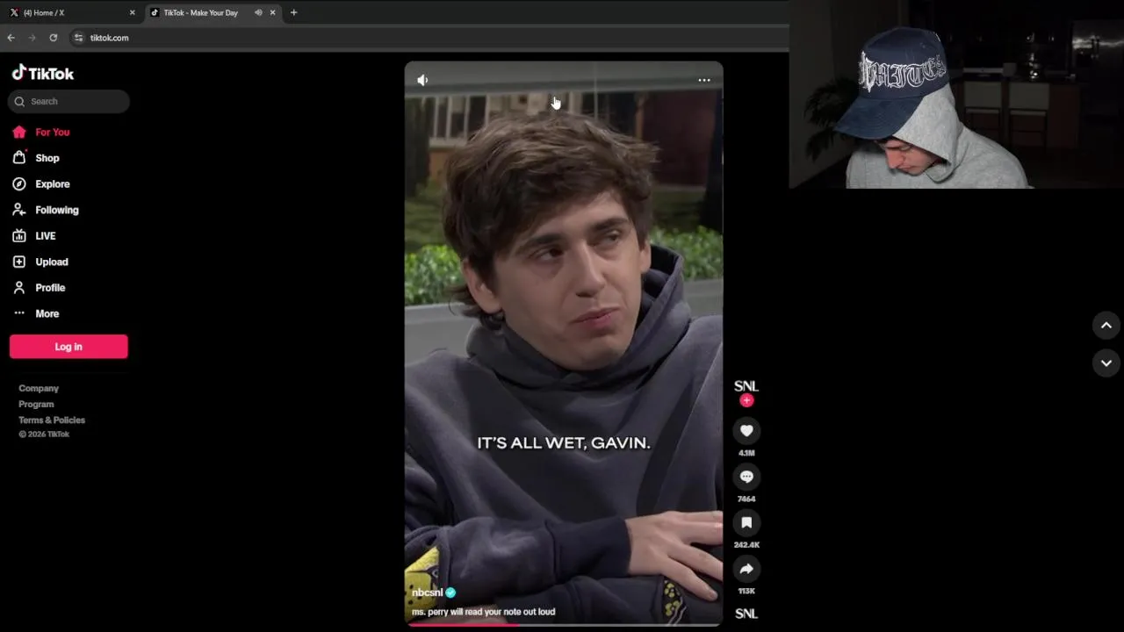This screenshot has width=1124, height=632.
Task: Click the SNL sound disc icon
Action: (x=746, y=614)
